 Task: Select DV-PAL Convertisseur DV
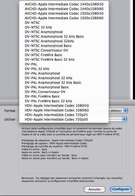pyautogui.click(x=64, y=92)
